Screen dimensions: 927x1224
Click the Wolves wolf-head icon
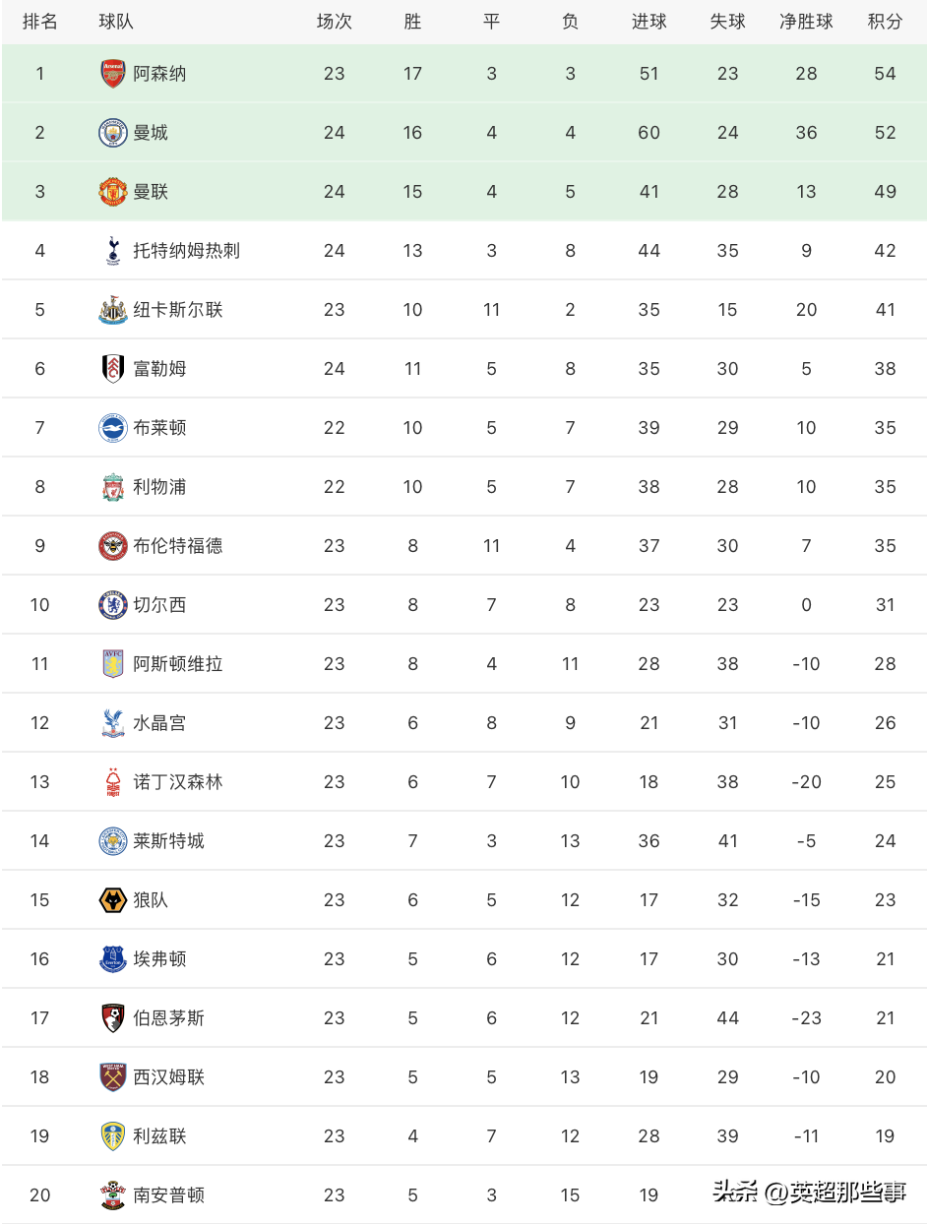point(113,900)
